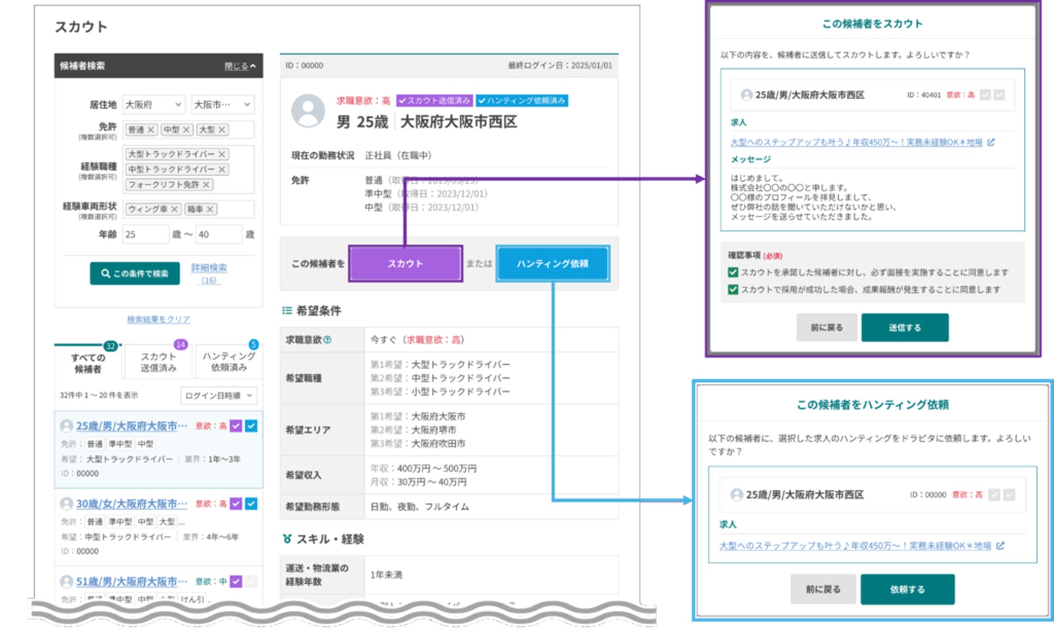Switch to ハンティング依頼済み tab
Image resolution: width=1054 pixels, height=631 pixels.
229,362
